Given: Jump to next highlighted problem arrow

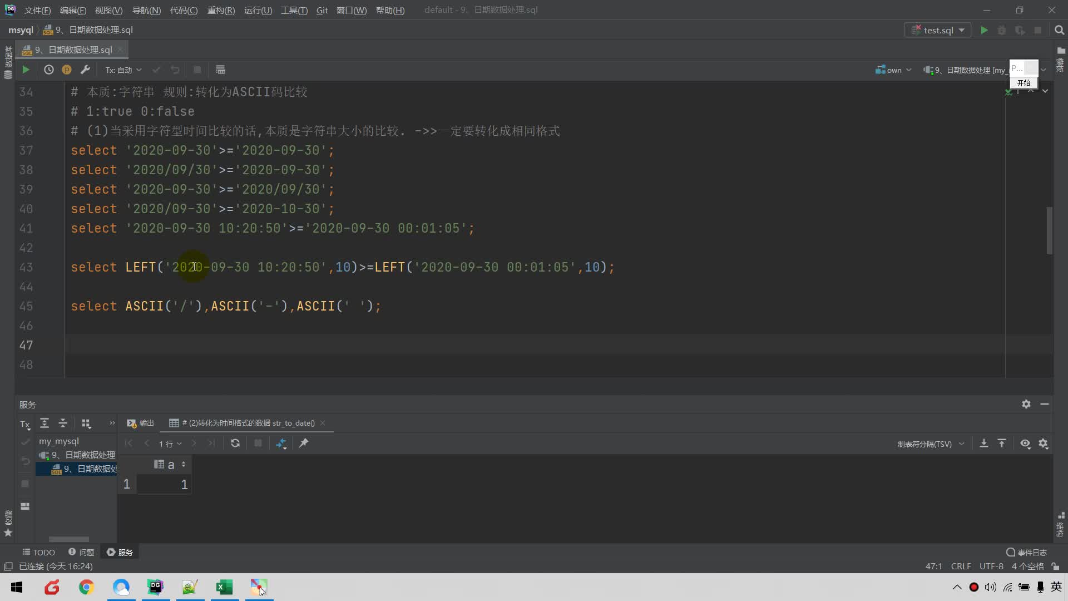Looking at the screenshot, I should [x=1045, y=91].
